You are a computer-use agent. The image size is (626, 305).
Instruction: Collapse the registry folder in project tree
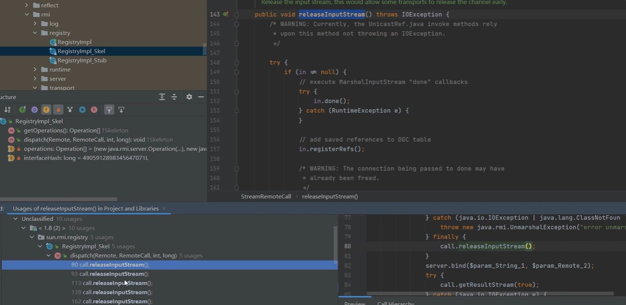[x=35, y=33]
